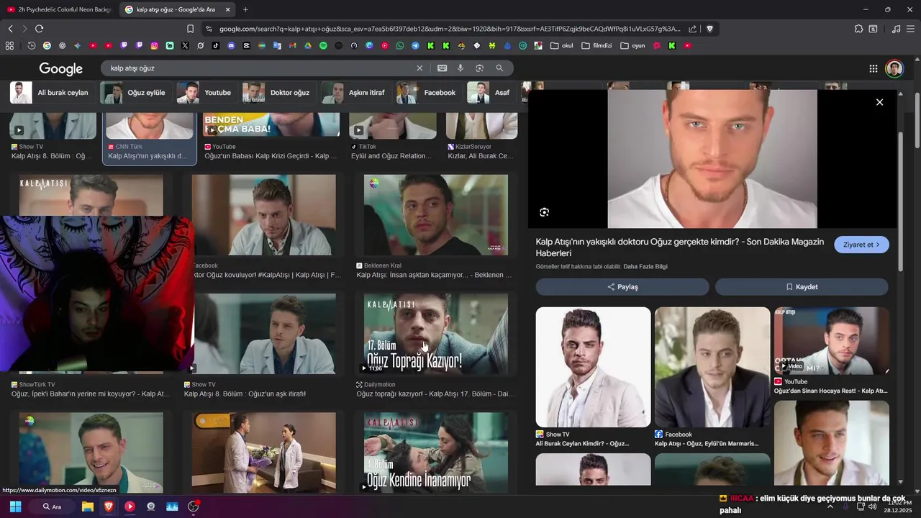Open the Gmail bookmark

(x=292, y=45)
